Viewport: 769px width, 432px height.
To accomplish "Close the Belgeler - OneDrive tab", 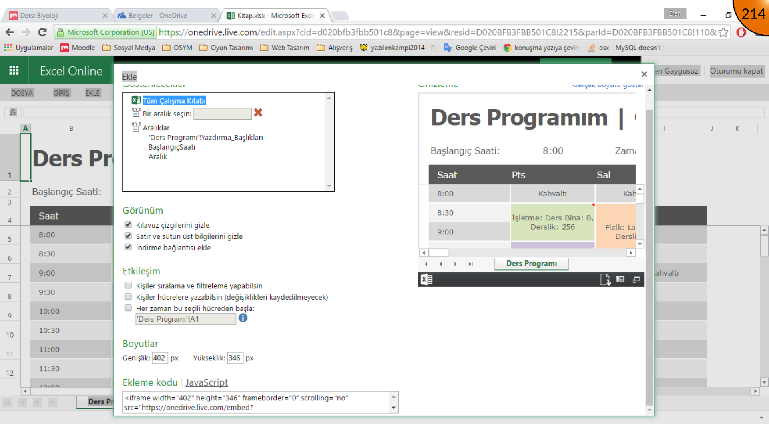I will click(214, 16).
